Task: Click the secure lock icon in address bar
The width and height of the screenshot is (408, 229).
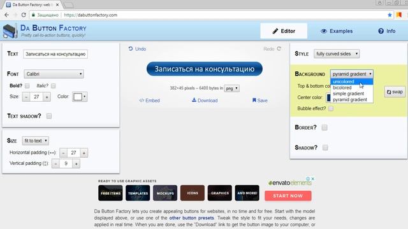Action: [x=33, y=15]
